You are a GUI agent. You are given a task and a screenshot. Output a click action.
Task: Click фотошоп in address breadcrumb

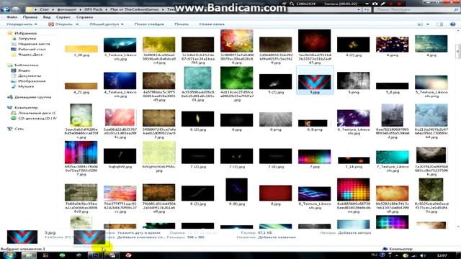point(66,9)
